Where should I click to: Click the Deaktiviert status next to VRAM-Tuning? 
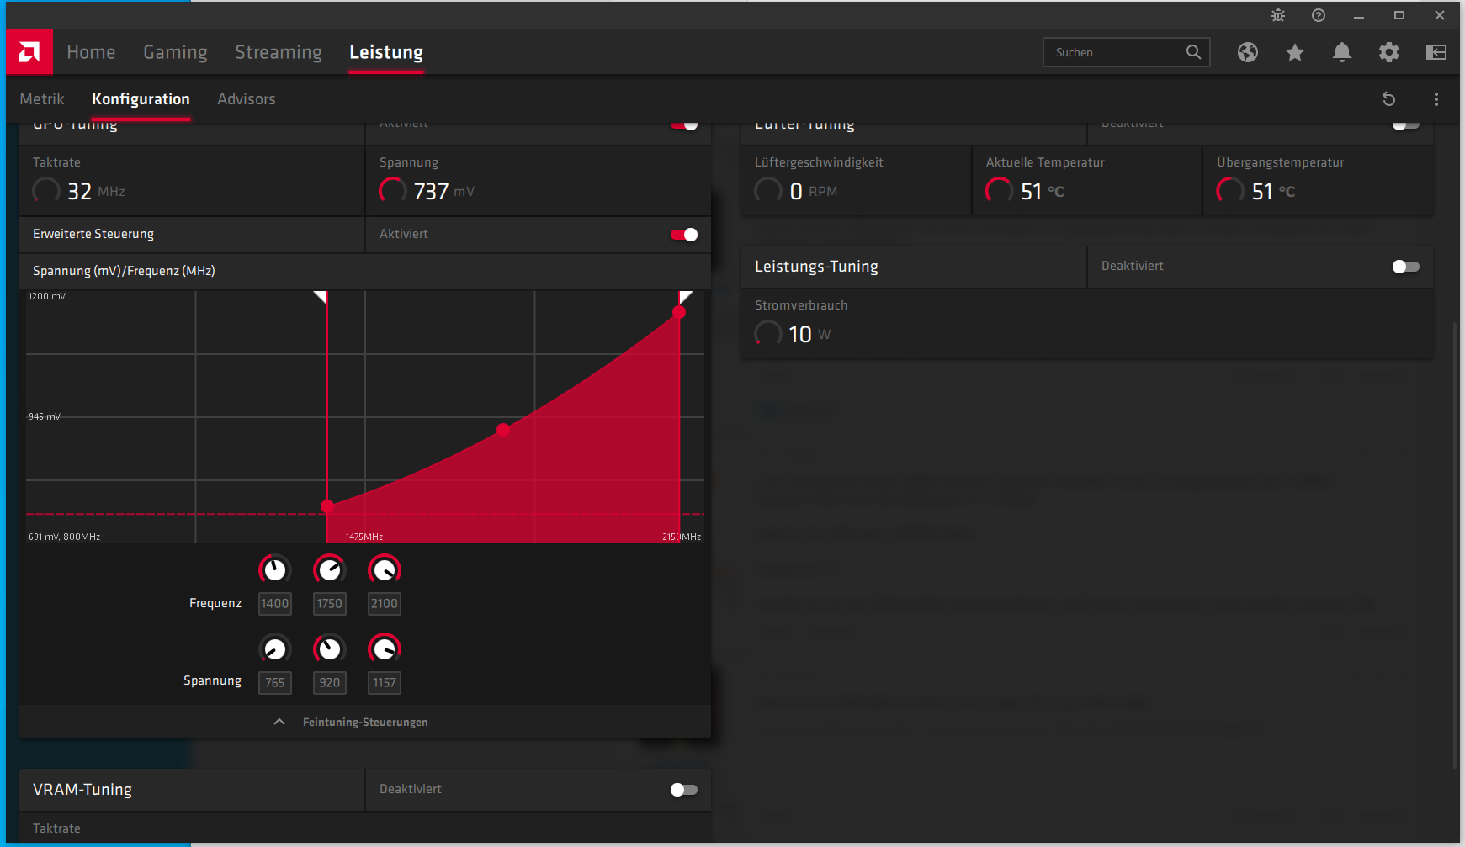coord(411,789)
